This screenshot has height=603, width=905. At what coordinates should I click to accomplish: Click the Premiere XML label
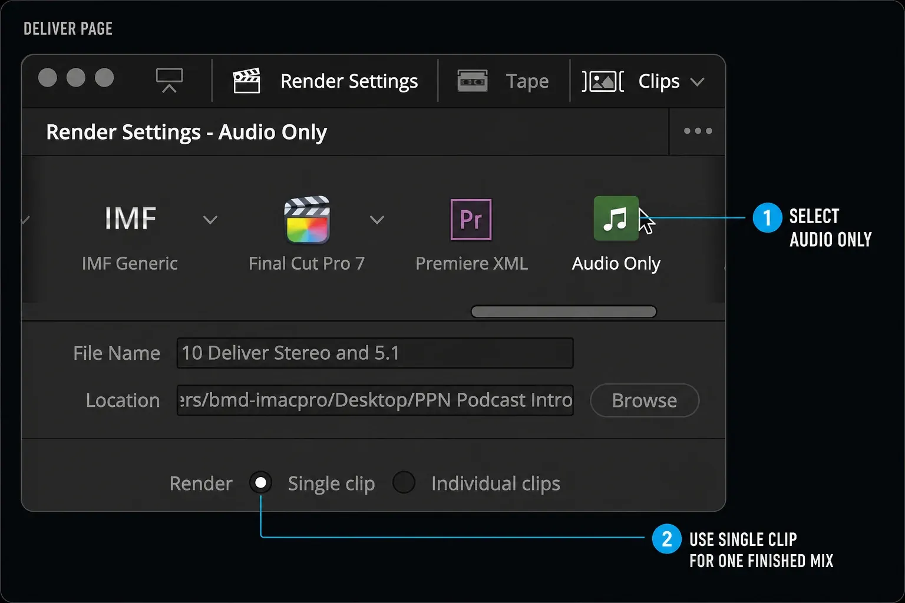471,263
